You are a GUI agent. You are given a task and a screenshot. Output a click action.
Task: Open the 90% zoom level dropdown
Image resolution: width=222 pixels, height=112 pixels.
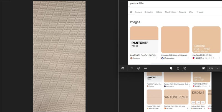tap(213, 68)
